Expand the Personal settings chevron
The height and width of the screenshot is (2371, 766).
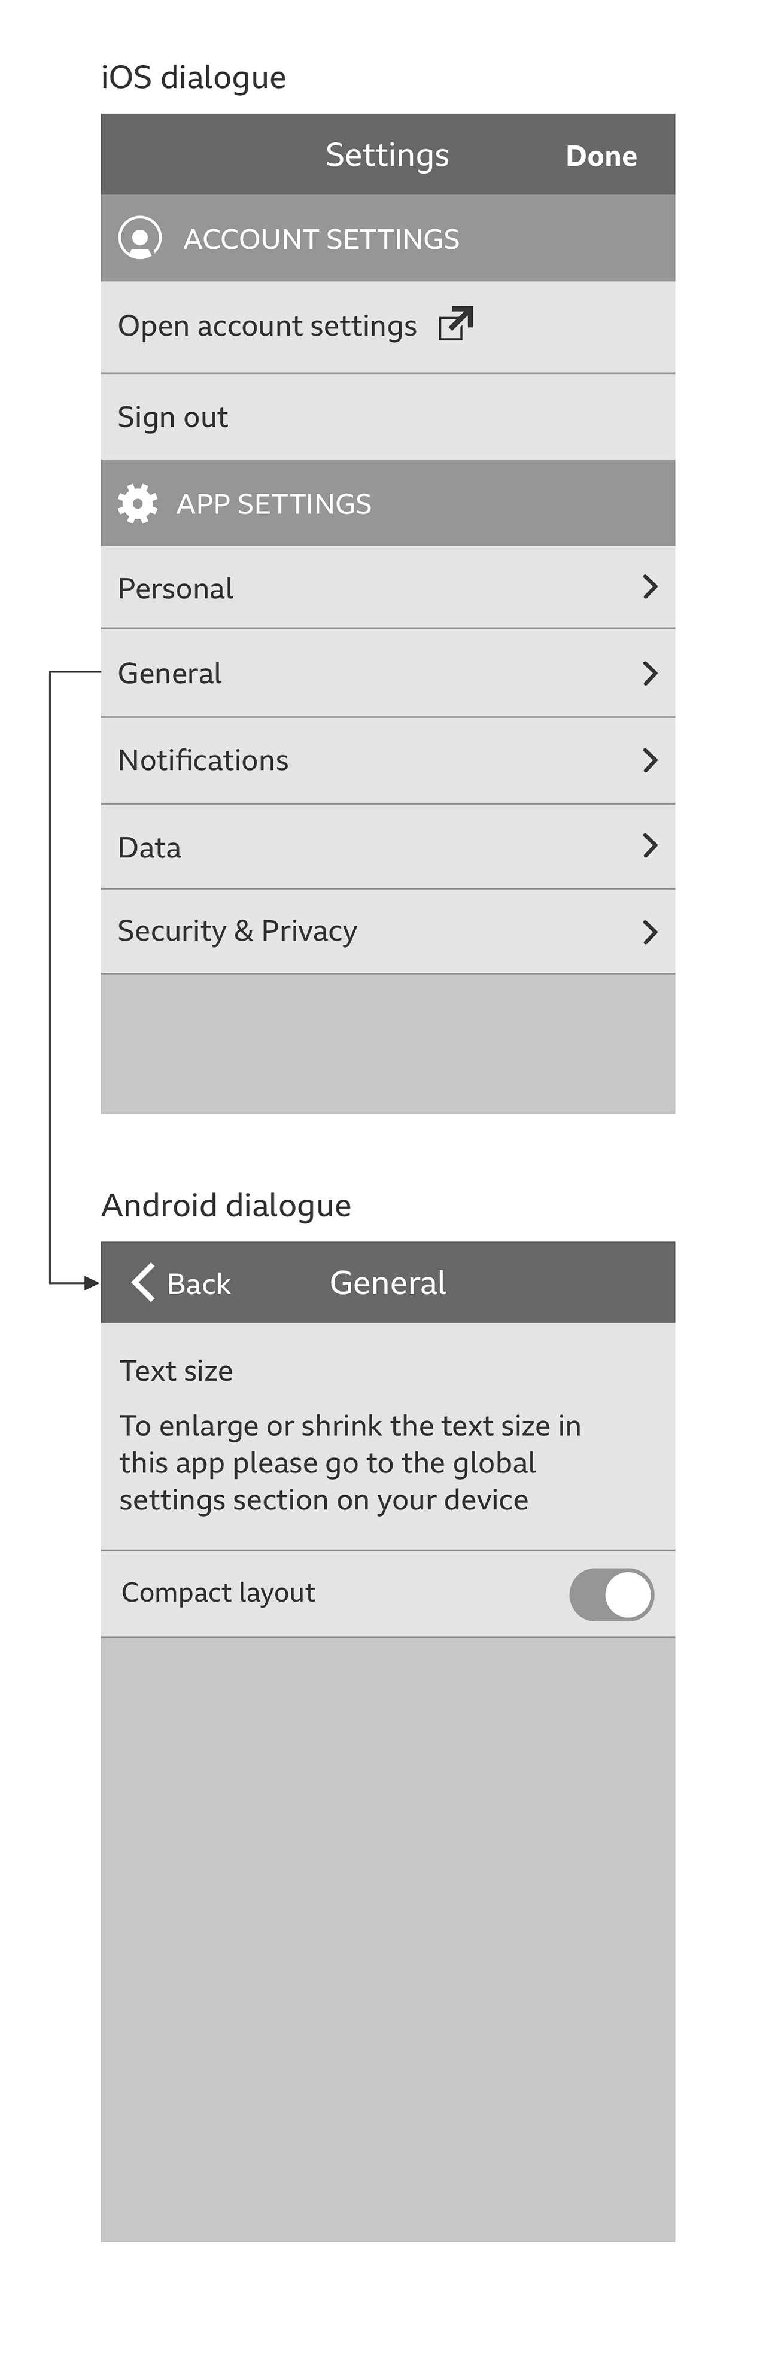[650, 588]
